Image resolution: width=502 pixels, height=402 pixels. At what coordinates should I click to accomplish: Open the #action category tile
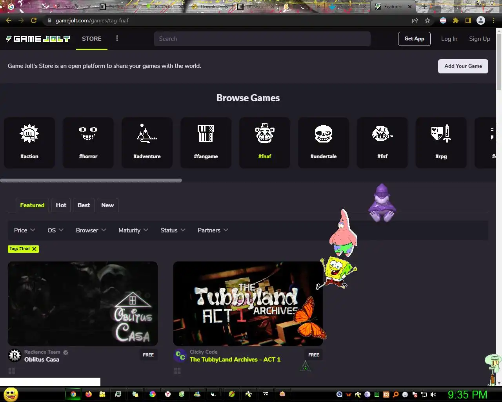click(x=29, y=143)
